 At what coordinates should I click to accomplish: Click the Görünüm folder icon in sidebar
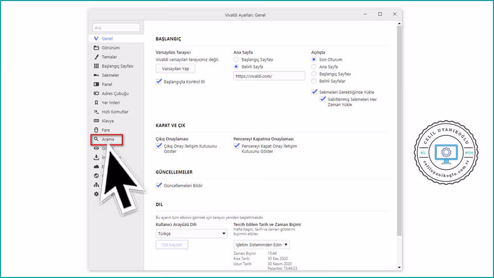pos(96,48)
